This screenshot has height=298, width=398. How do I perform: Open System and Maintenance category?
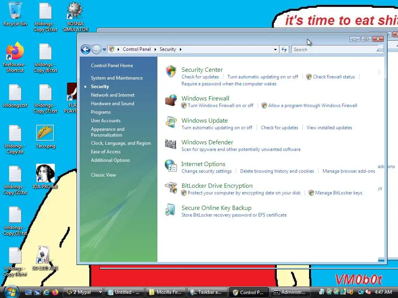pyautogui.click(x=117, y=78)
